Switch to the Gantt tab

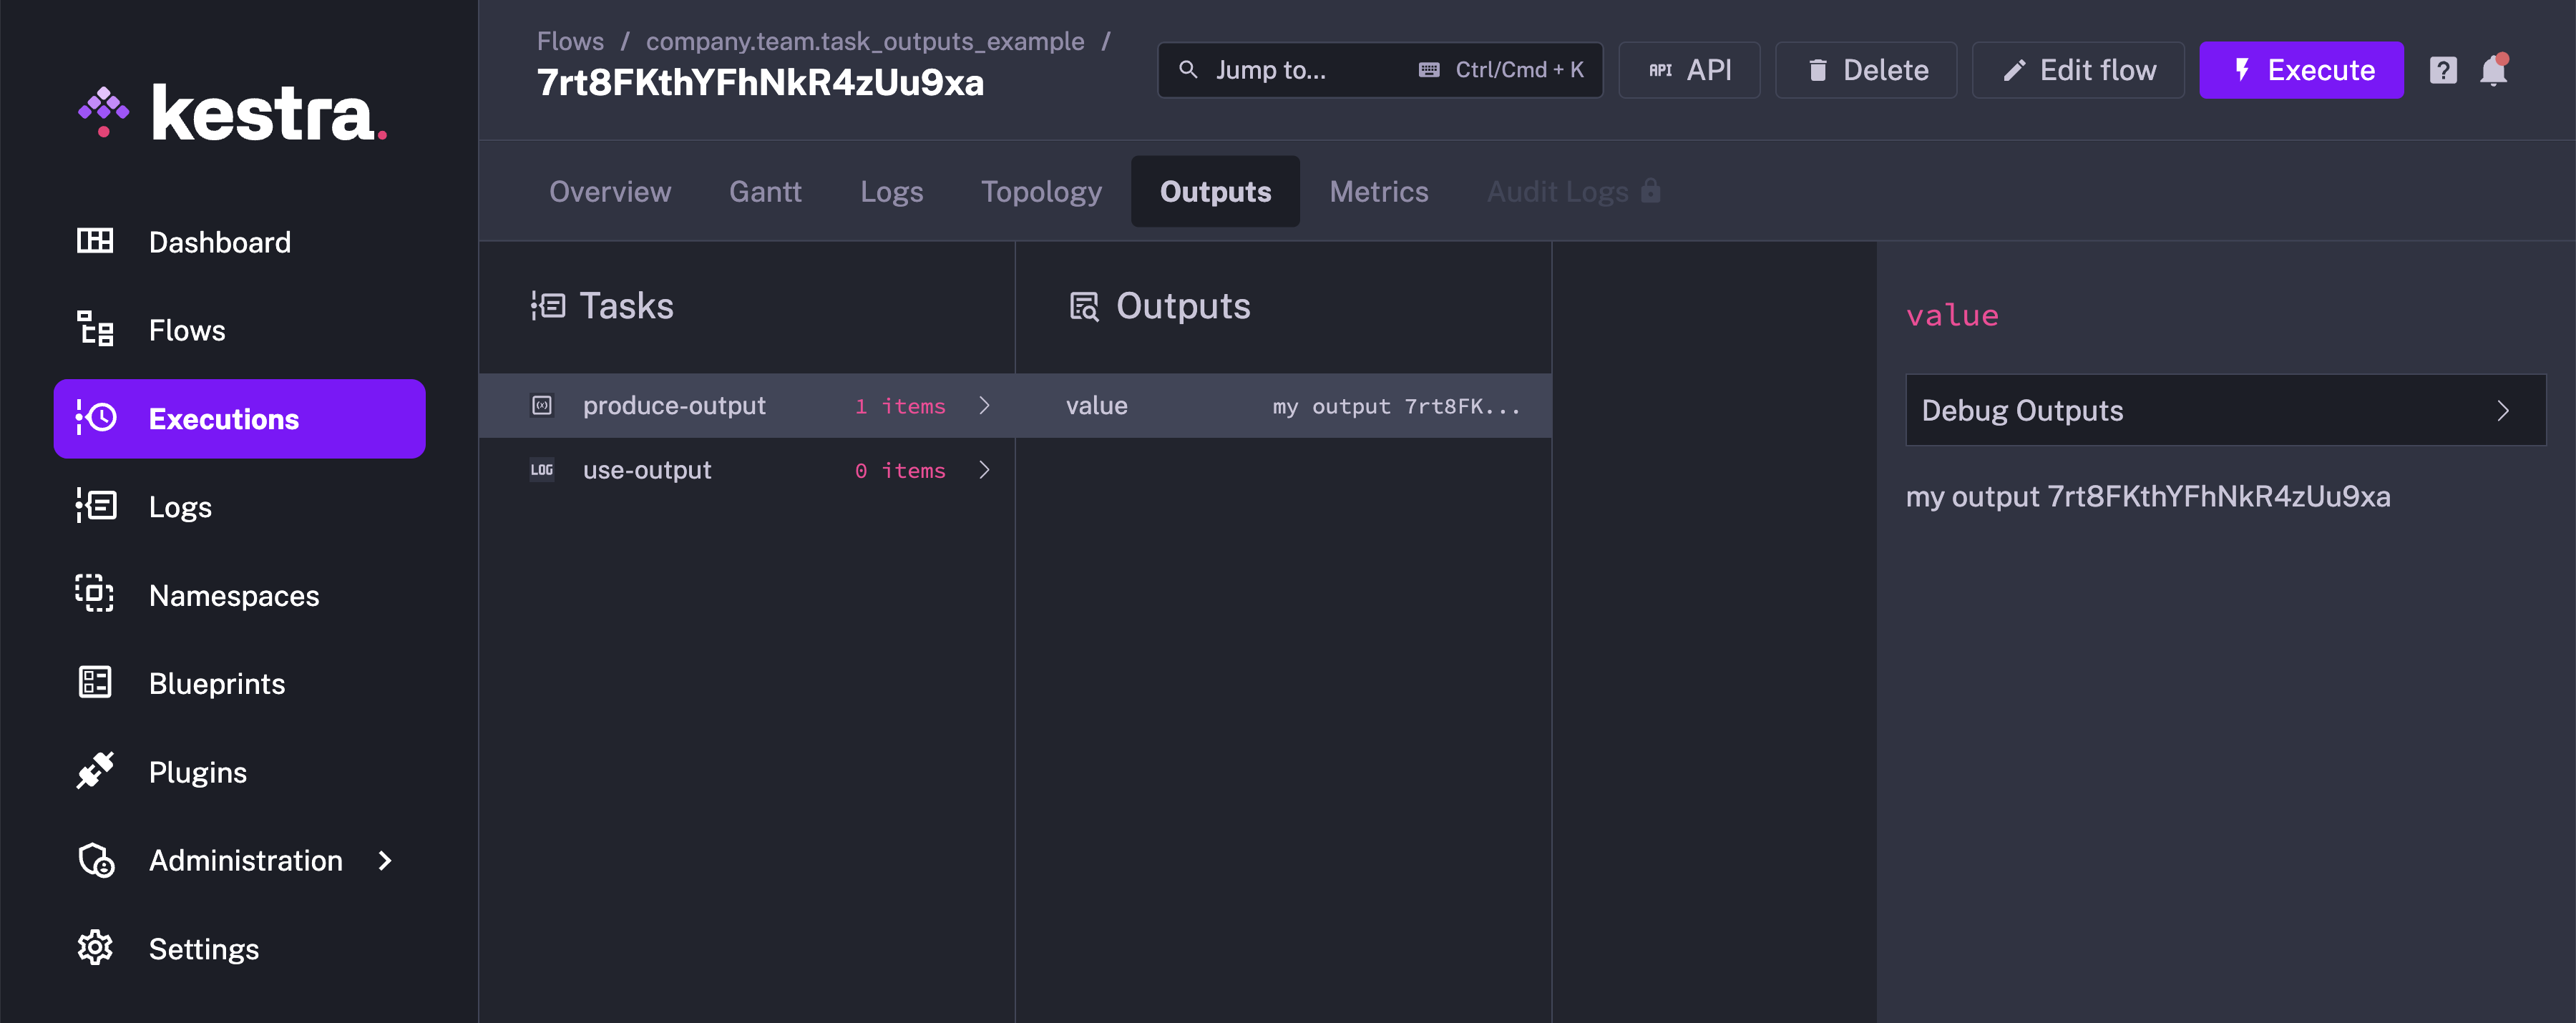pos(765,191)
